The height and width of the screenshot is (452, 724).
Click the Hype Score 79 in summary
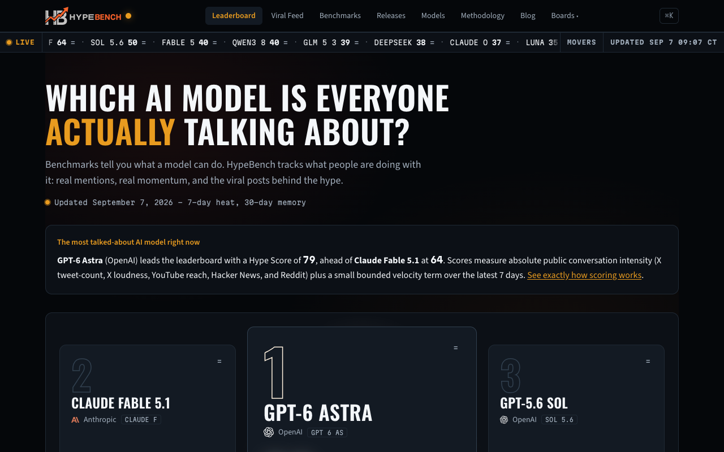(x=309, y=260)
